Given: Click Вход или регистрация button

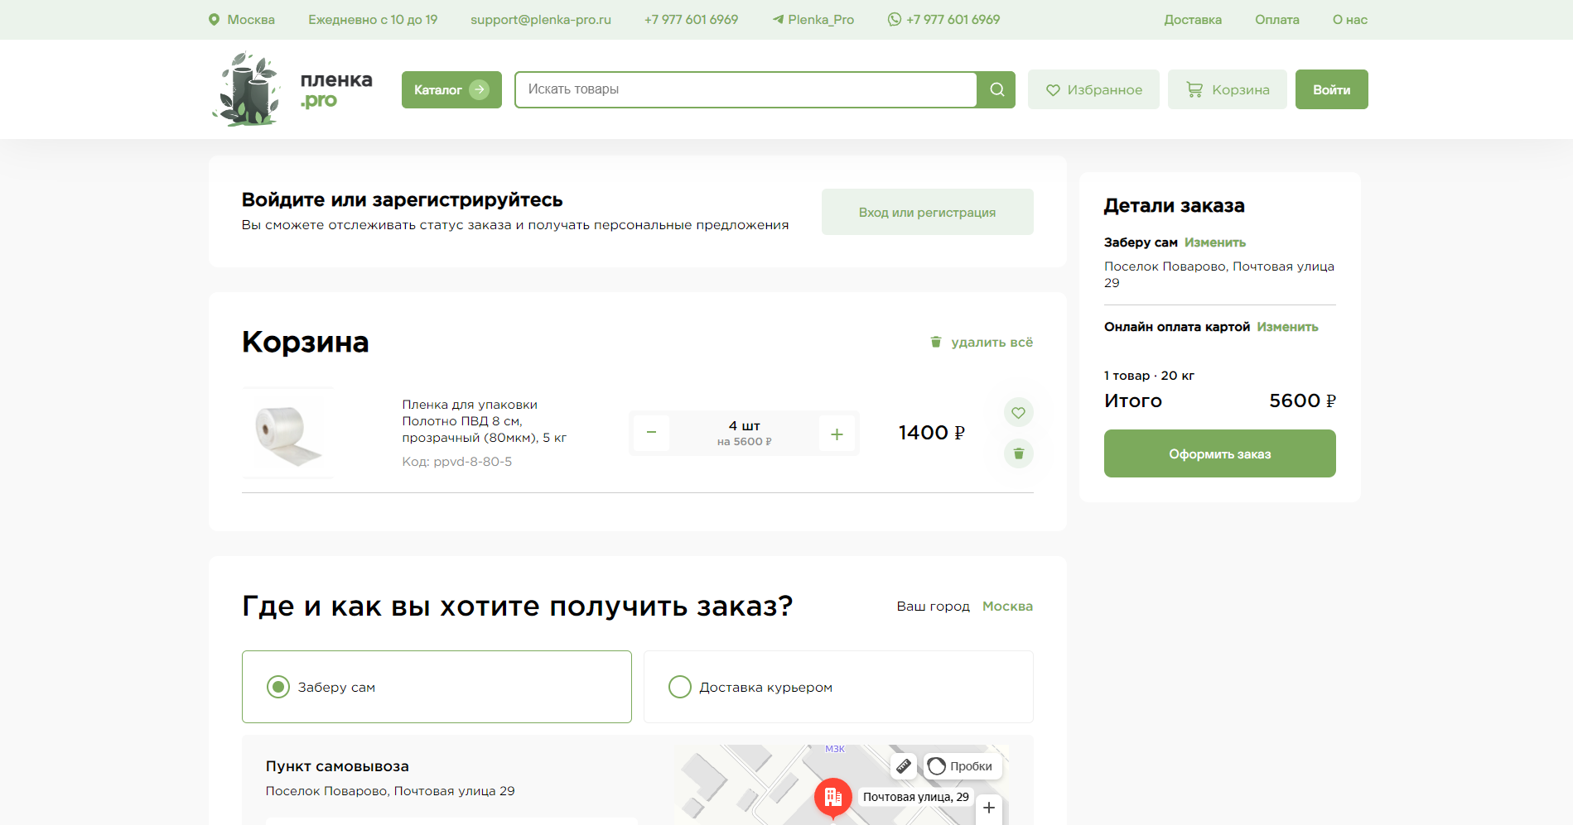Looking at the screenshot, I should click(x=928, y=212).
